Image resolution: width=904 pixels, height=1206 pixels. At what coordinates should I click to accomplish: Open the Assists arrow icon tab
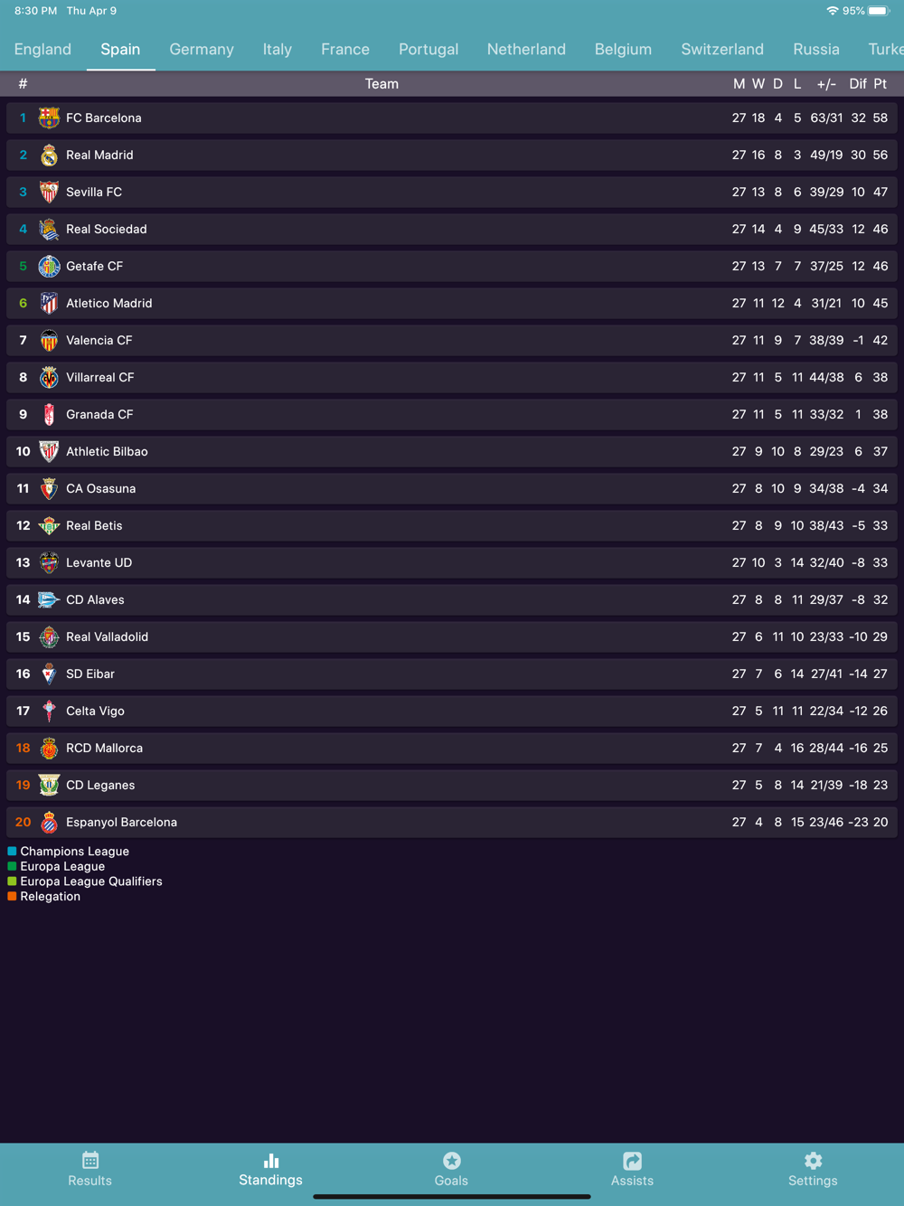click(632, 1170)
